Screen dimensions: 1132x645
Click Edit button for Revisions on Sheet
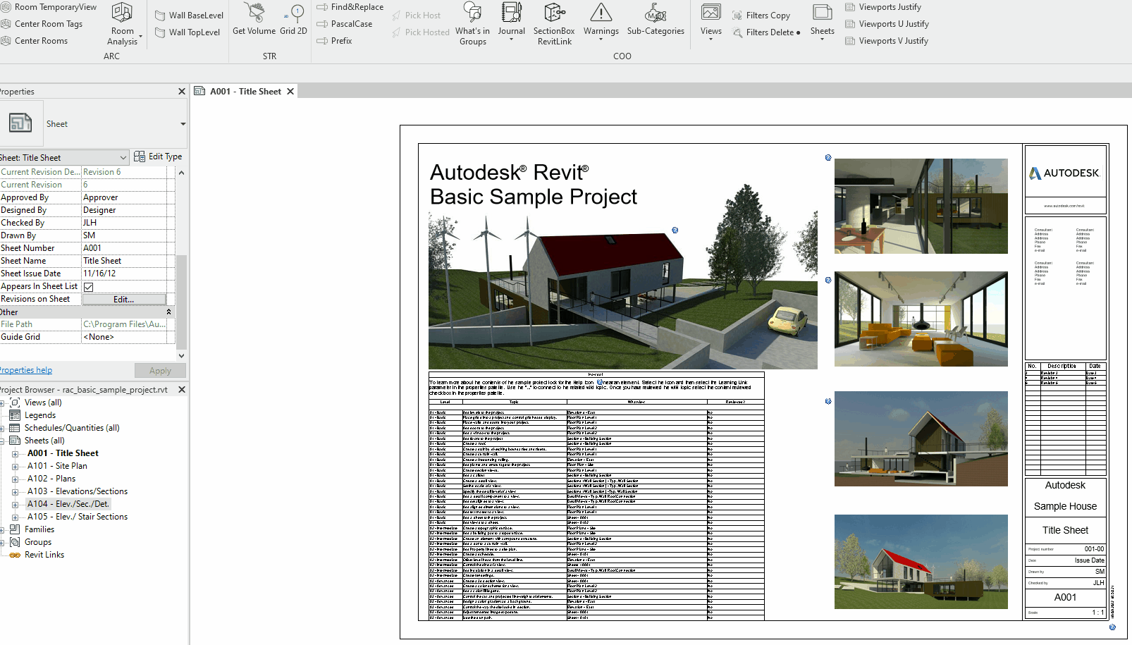click(x=124, y=300)
